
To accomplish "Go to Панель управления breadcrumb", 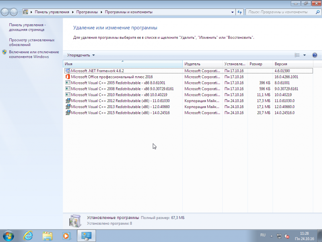I will (x=52, y=12).
